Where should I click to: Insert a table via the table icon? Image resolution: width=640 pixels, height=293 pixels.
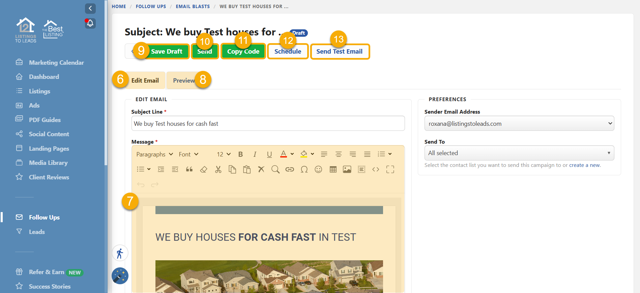coord(333,169)
